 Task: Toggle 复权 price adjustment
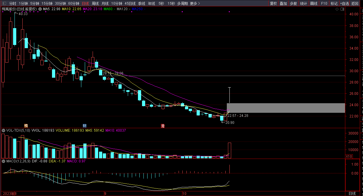(x=273, y=4)
